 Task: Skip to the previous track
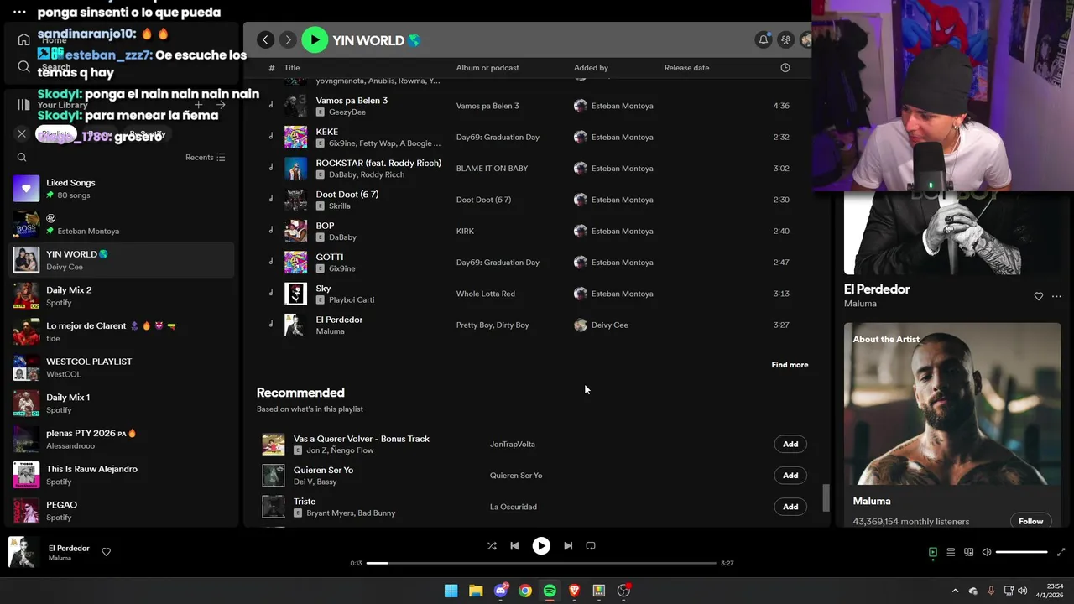(514, 545)
